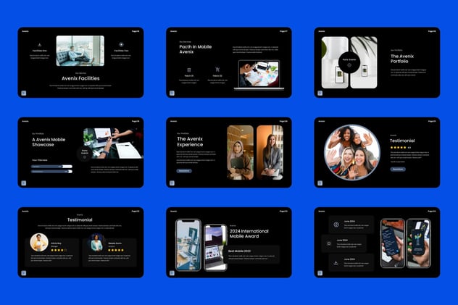Select the laptop image on the Avenix services slide
This screenshot has width=458, height=305.
coord(259,75)
